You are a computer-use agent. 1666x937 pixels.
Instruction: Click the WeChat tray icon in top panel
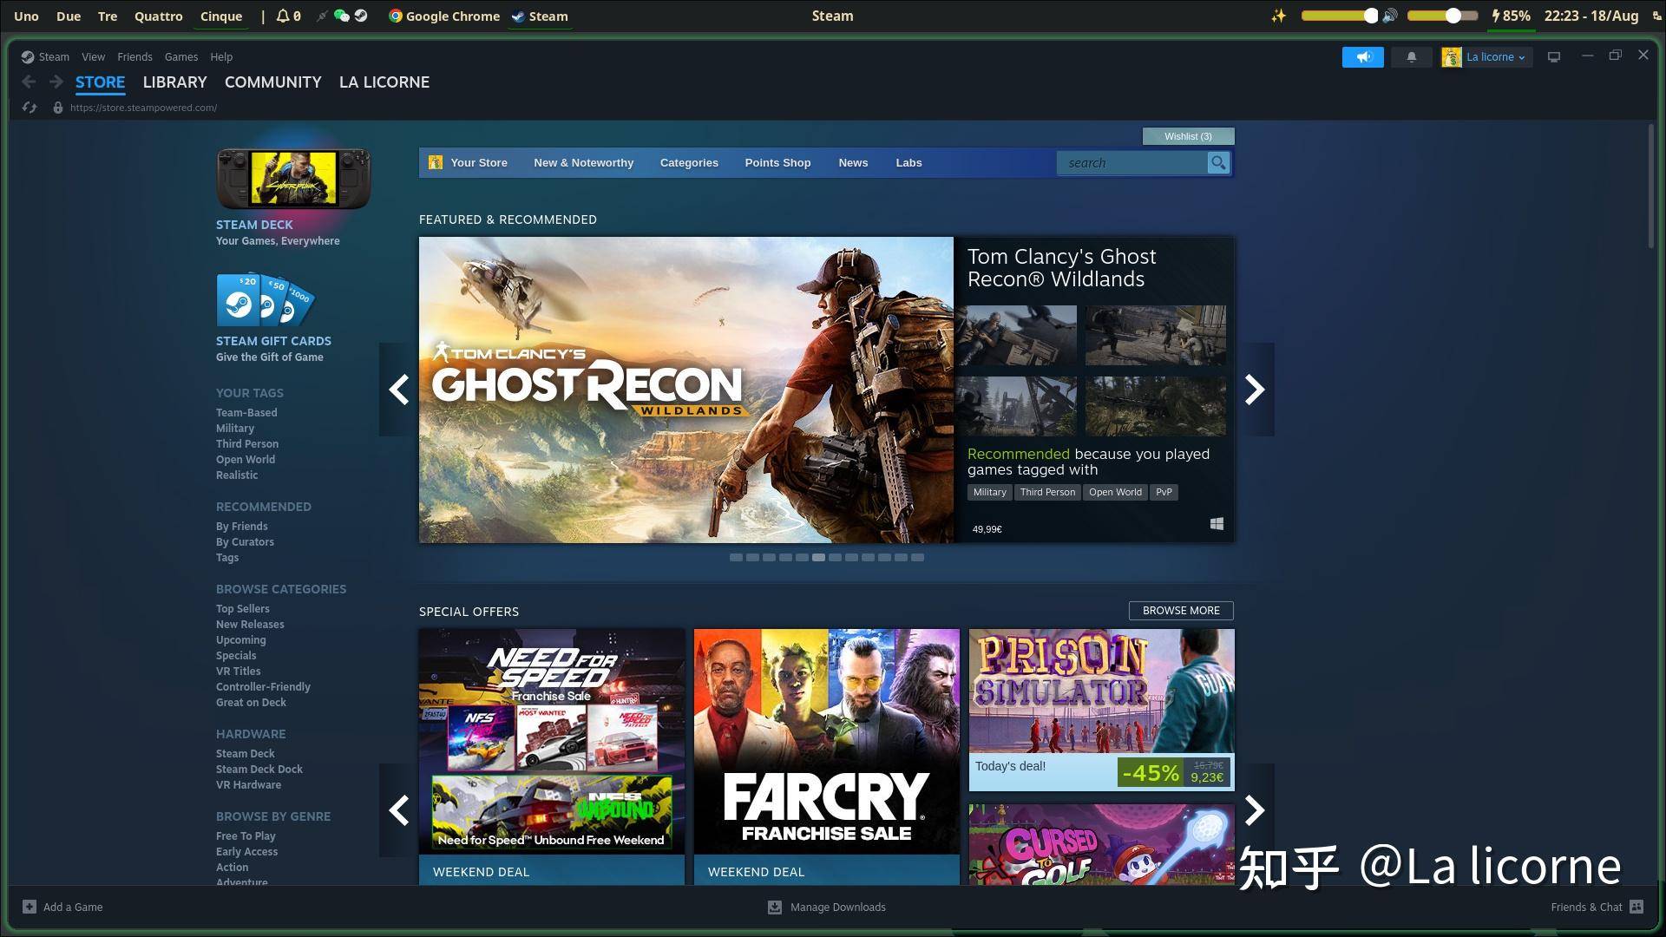(x=342, y=16)
